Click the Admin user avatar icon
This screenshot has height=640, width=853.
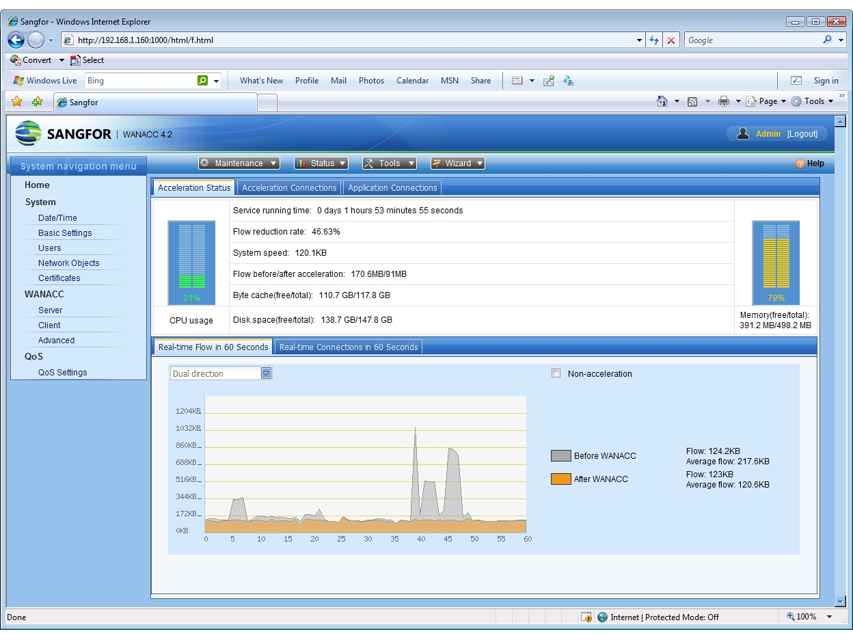[743, 133]
